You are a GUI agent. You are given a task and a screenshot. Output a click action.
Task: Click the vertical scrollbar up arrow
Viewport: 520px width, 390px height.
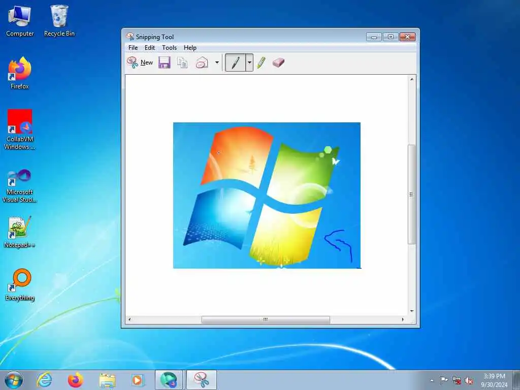coord(411,79)
